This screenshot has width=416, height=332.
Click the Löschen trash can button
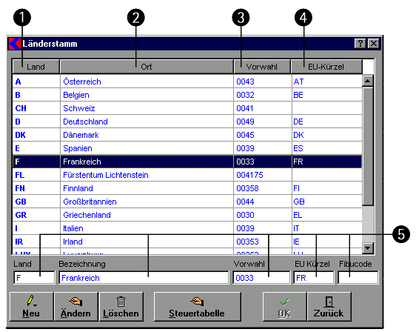121,307
